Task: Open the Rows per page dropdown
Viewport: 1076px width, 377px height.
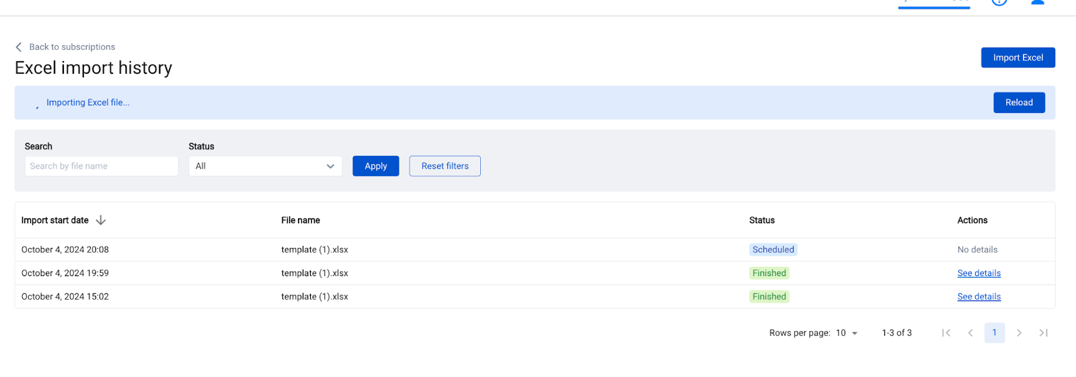Action: (847, 333)
